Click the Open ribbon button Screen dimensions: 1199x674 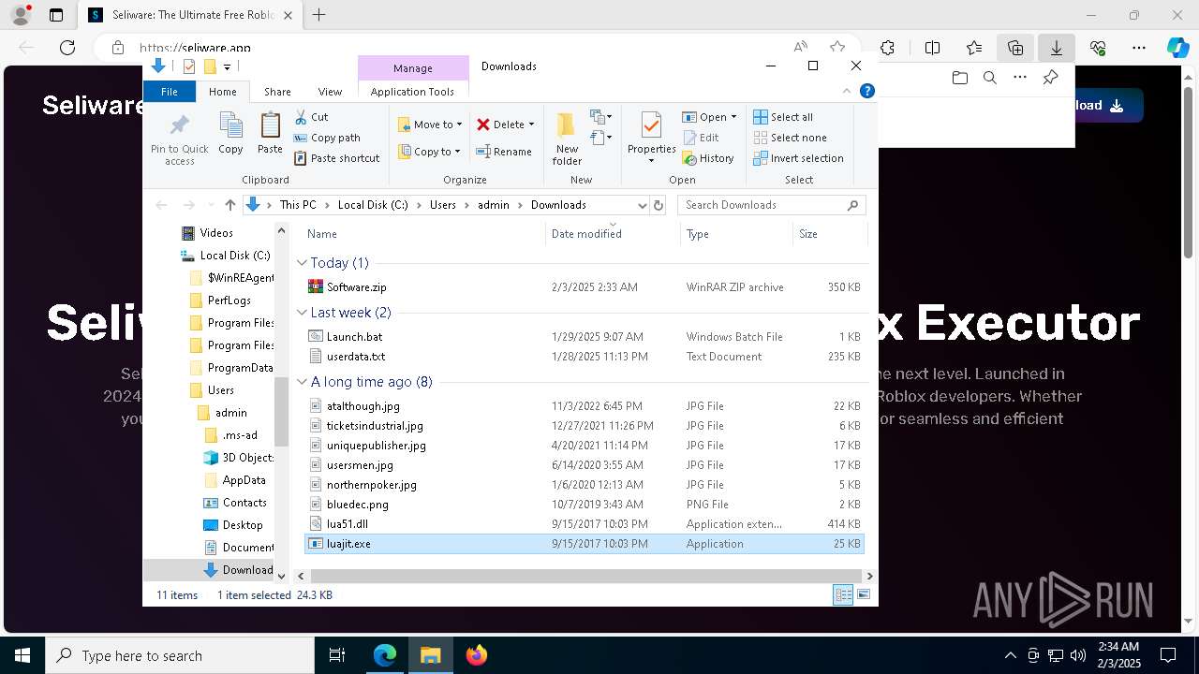704,117
